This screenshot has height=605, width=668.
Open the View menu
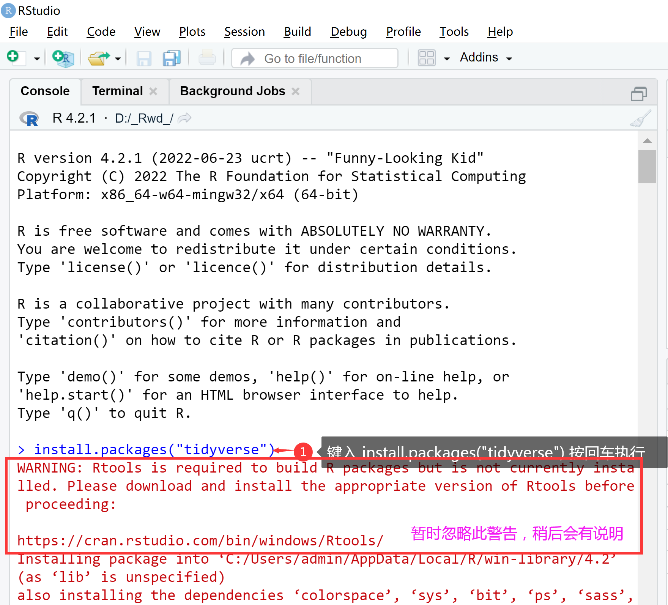147,32
